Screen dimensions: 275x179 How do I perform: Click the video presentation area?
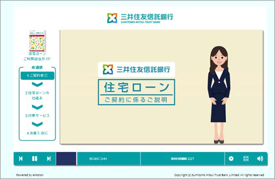coord(161,87)
